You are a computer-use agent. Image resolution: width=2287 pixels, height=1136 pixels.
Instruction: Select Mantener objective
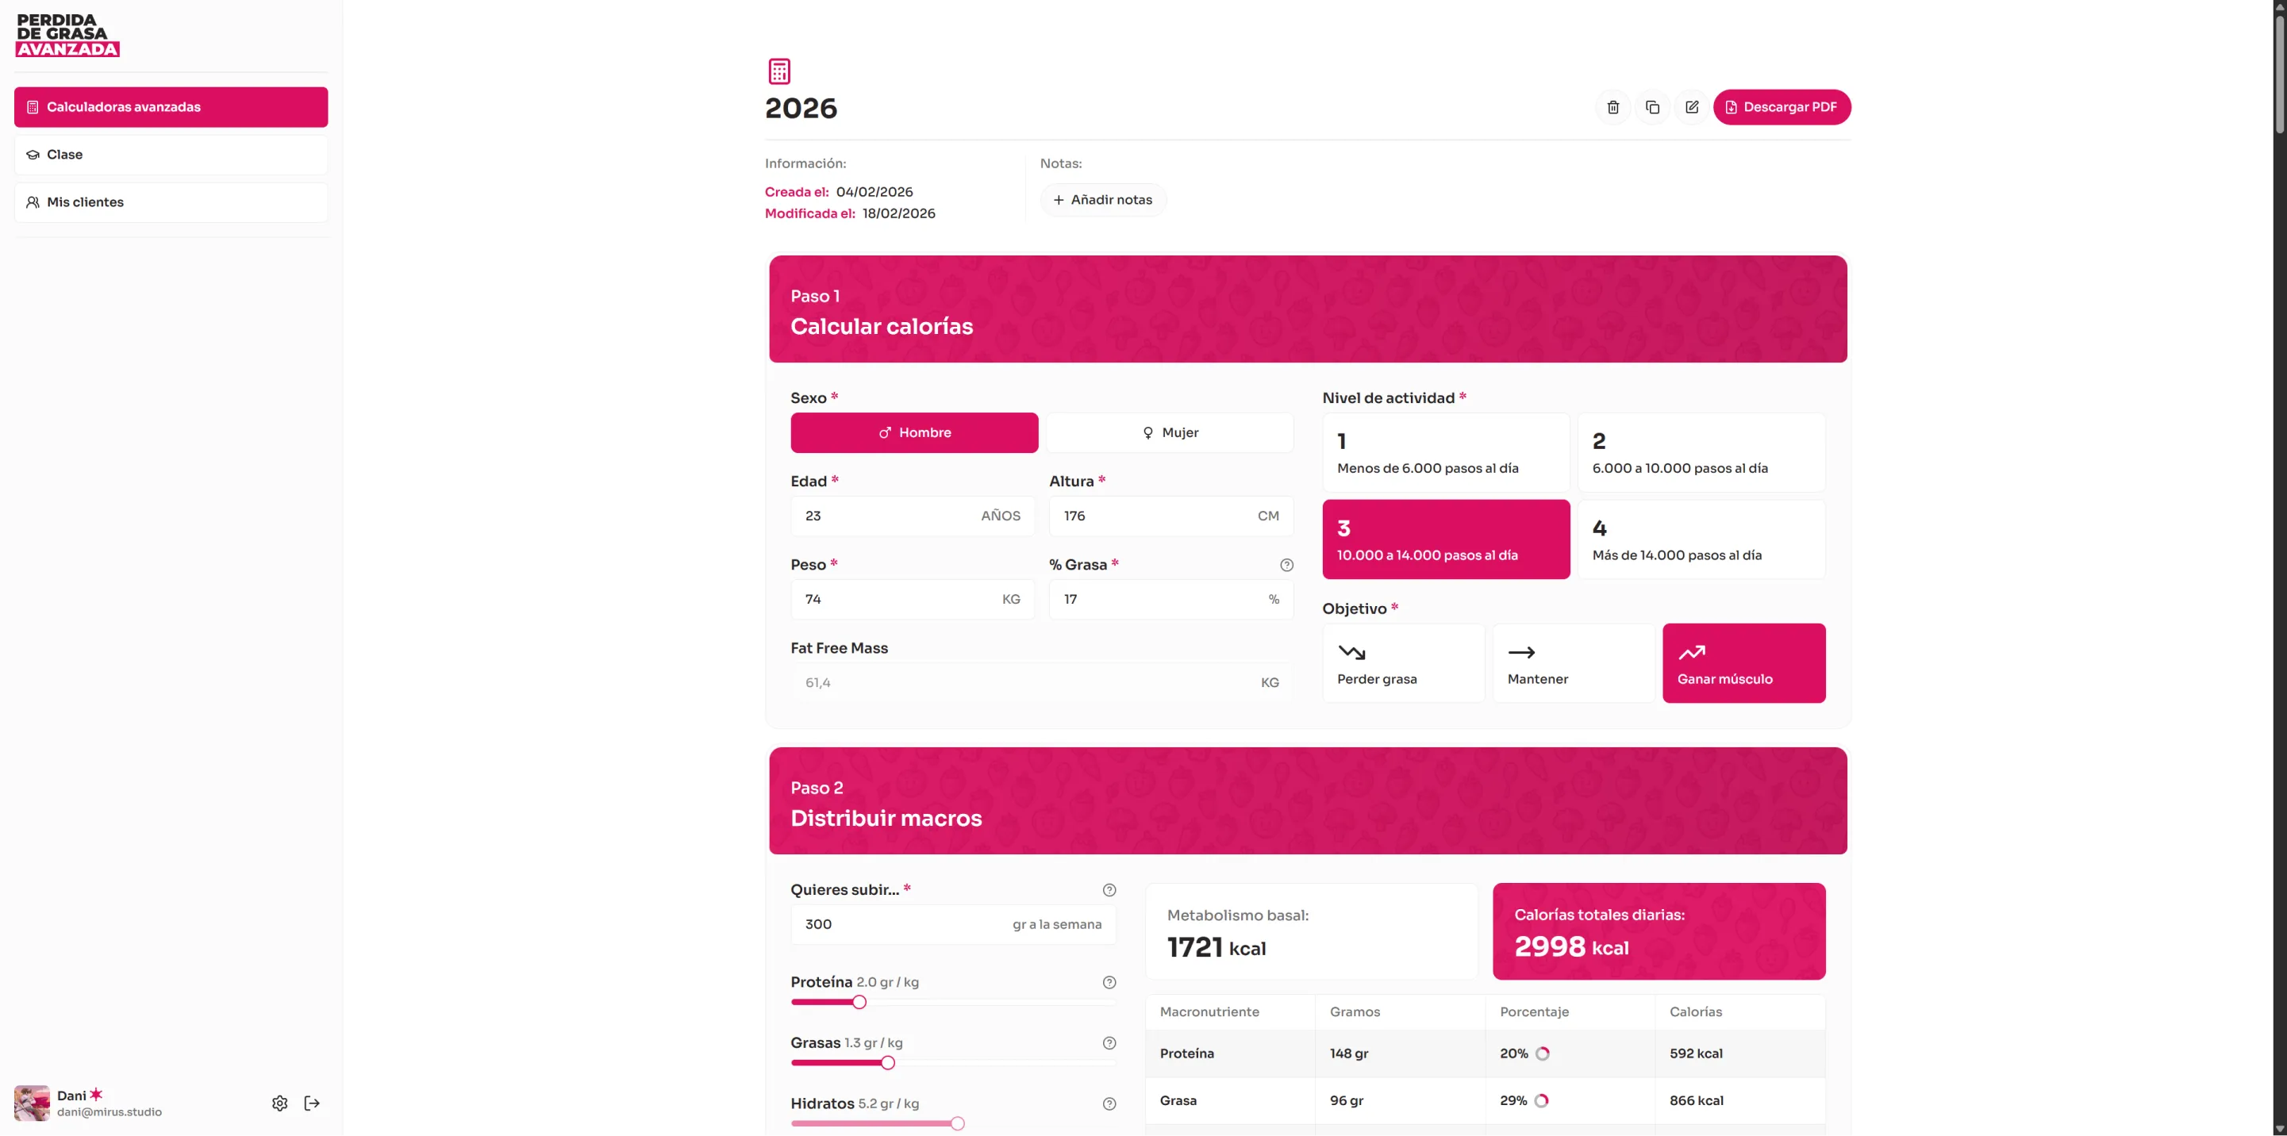1572,663
